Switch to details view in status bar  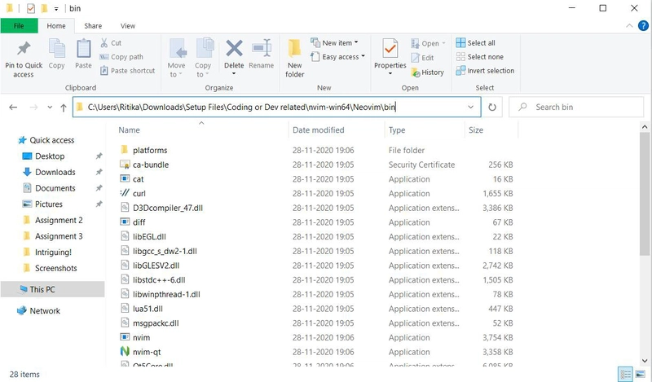pos(625,373)
